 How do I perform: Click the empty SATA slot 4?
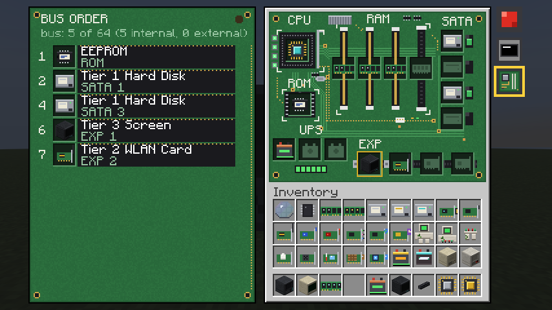(x=452, y=119)
